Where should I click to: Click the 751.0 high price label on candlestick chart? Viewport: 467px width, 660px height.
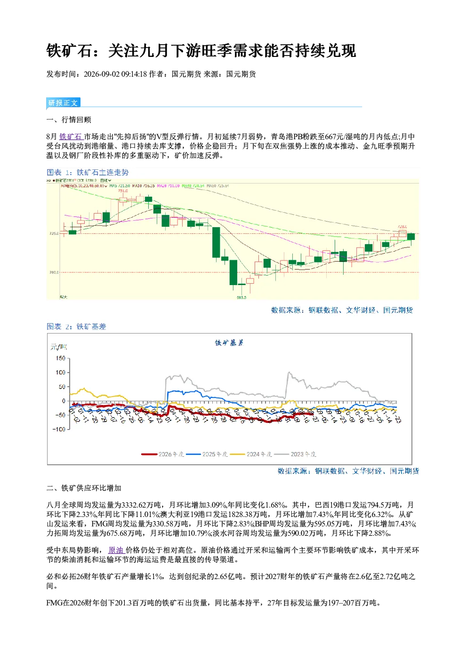click(123, 191)
